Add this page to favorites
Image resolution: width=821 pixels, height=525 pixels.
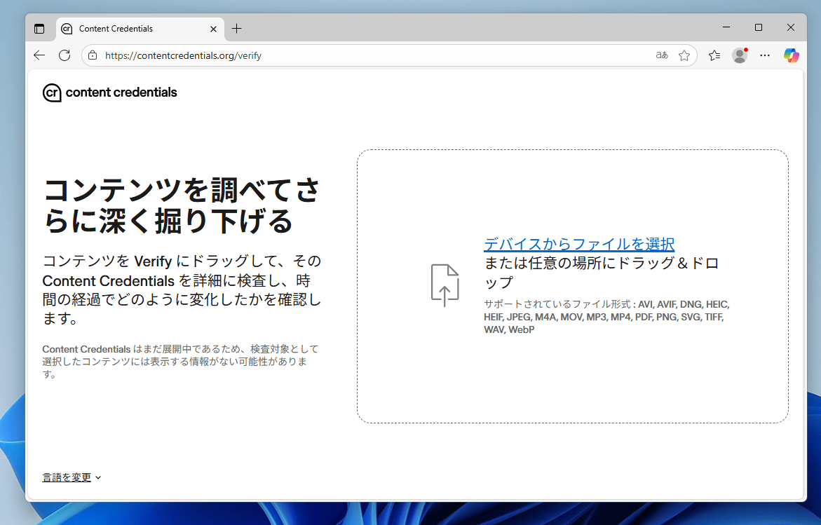(x=684, y=55)
